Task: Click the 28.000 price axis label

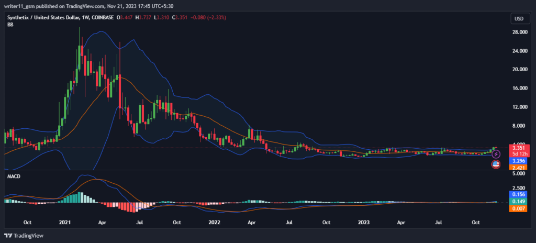Action: 519,32
